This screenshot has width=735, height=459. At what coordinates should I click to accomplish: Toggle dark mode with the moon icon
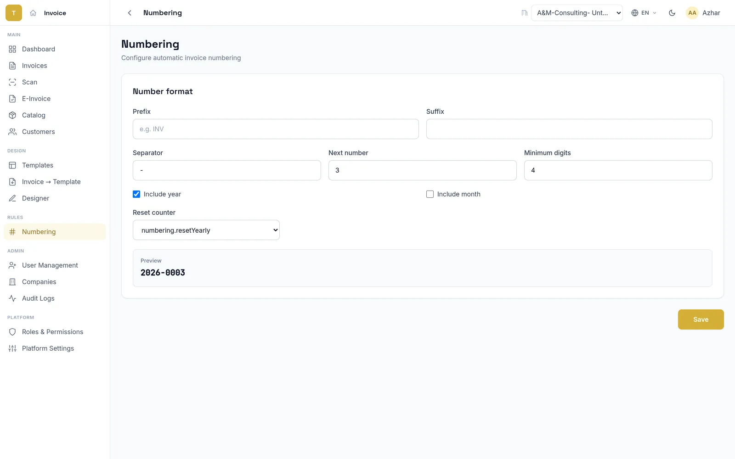(x=672, y=13)
